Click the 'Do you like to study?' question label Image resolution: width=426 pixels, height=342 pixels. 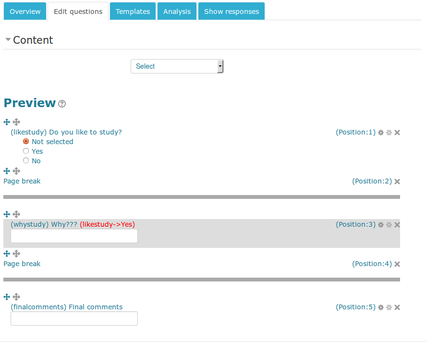[85, 132]
